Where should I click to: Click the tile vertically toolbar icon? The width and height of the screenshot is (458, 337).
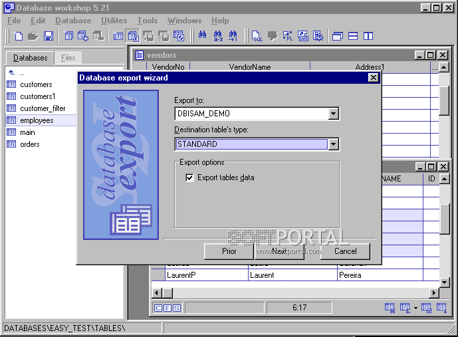(x=368, y=36)
